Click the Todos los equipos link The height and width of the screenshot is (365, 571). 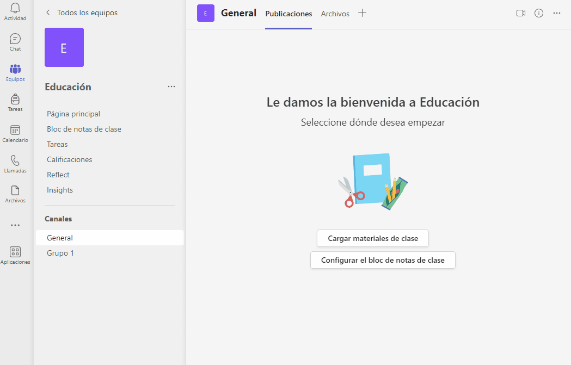click(88, 13)
